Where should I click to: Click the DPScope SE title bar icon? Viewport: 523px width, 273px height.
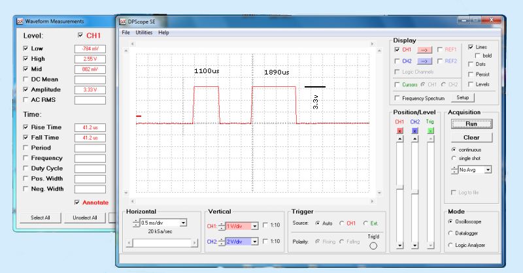122,22
